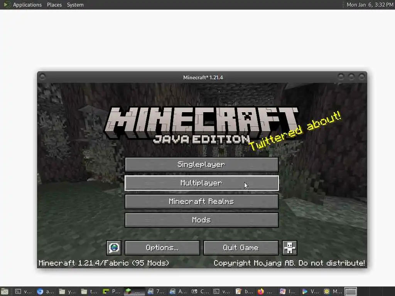Image resolution: width=395 pixels, height=296 pixels.
Task: Maximize the Minecraft window
Action: 351,77
